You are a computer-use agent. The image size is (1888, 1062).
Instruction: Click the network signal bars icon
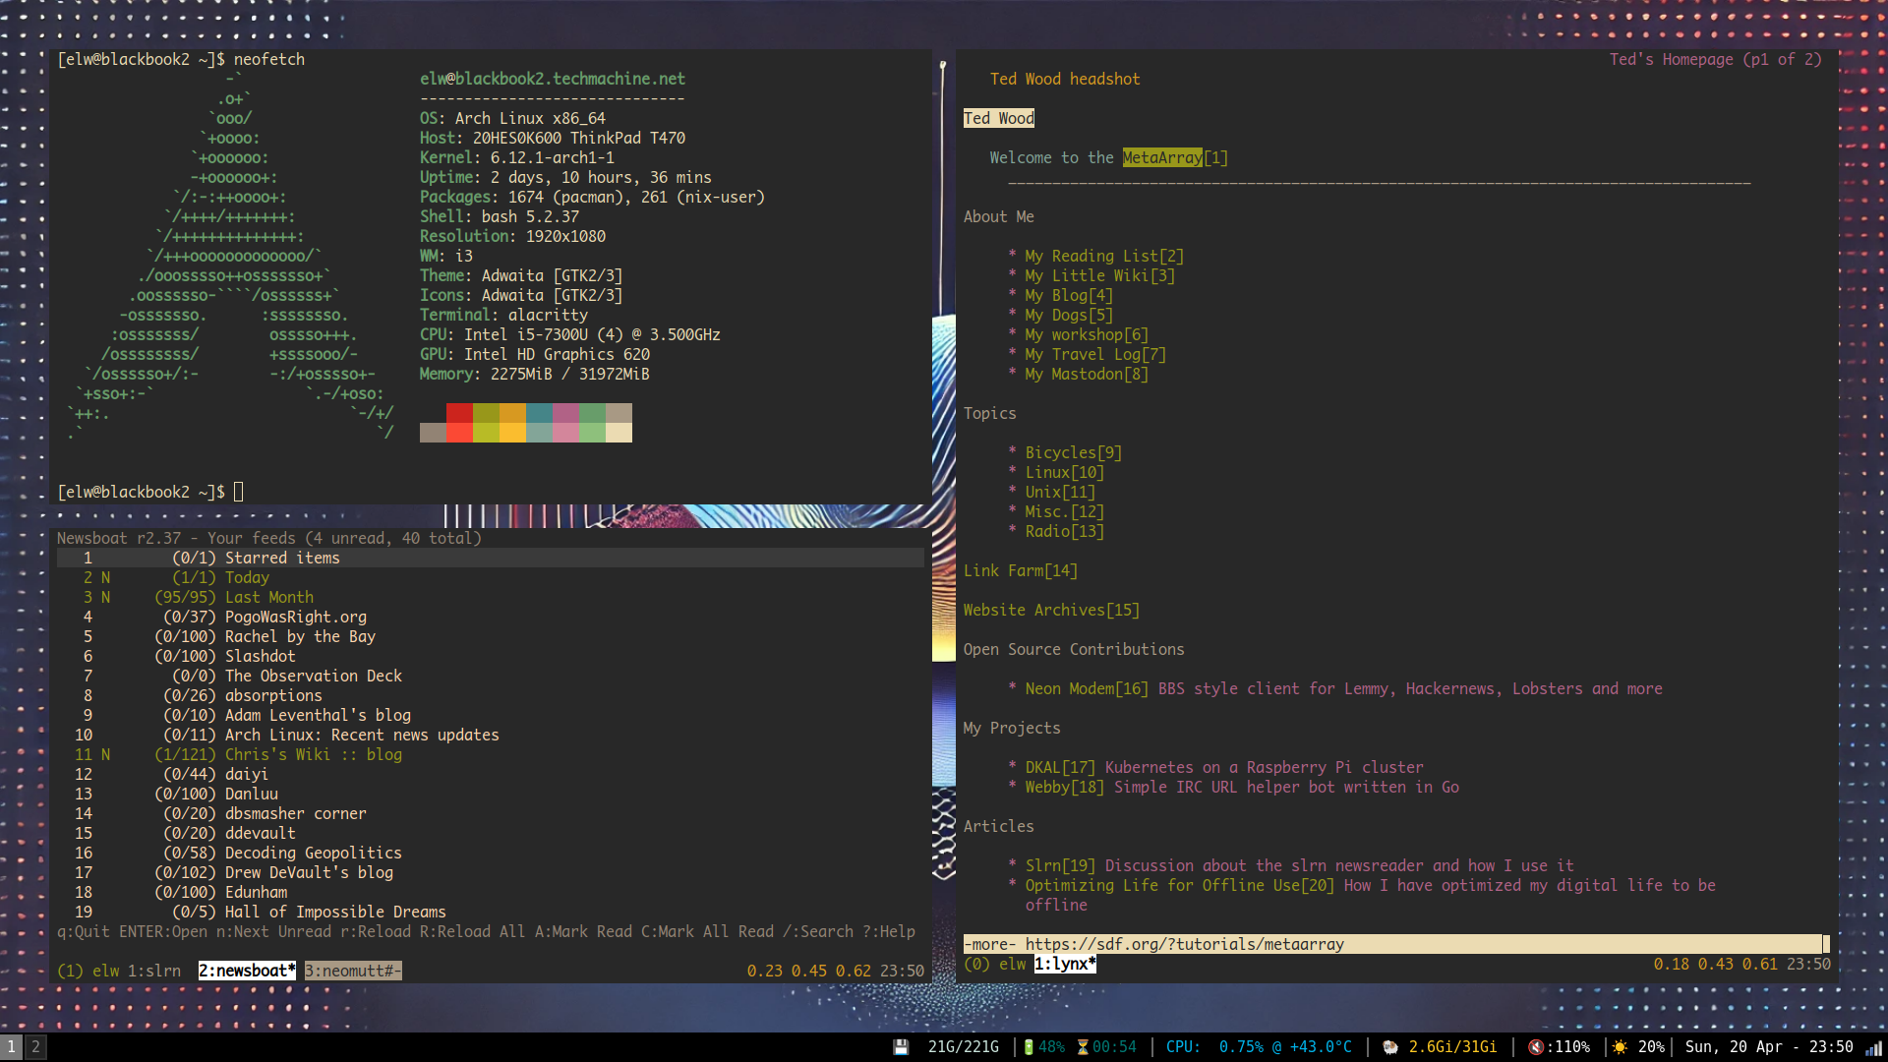pyautogui.click(x=1873, y=1048)
